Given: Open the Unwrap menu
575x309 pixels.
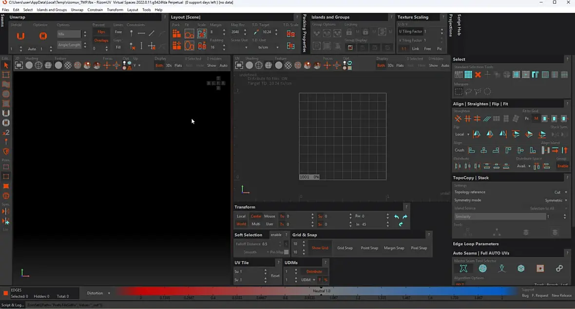Looking at the screenshot, I should click(77, 10).
